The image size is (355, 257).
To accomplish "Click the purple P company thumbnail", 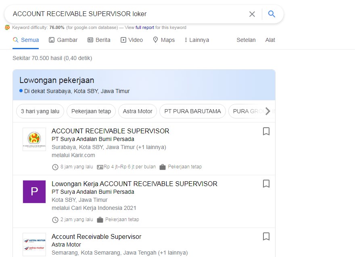I will (34, 192).
